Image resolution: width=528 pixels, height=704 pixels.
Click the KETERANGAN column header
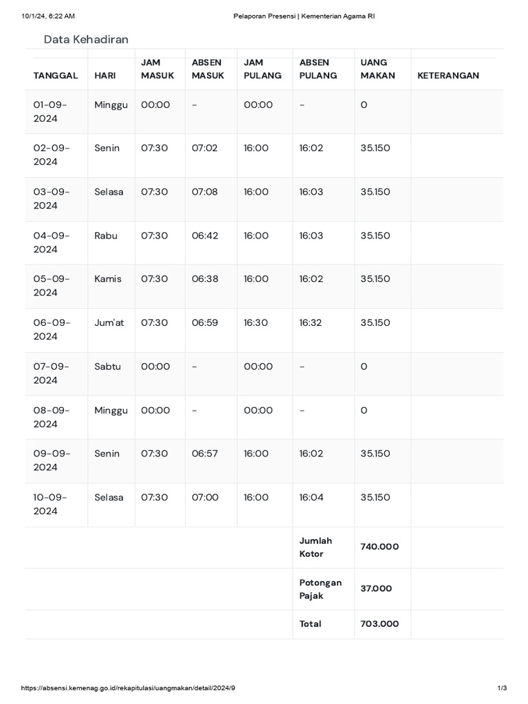[x=448, y=76]
